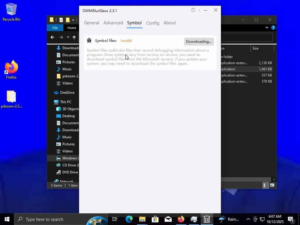Open recent locations dropdown in File Explorer
The image size is (300, 225).
click(x=68, y=37)
